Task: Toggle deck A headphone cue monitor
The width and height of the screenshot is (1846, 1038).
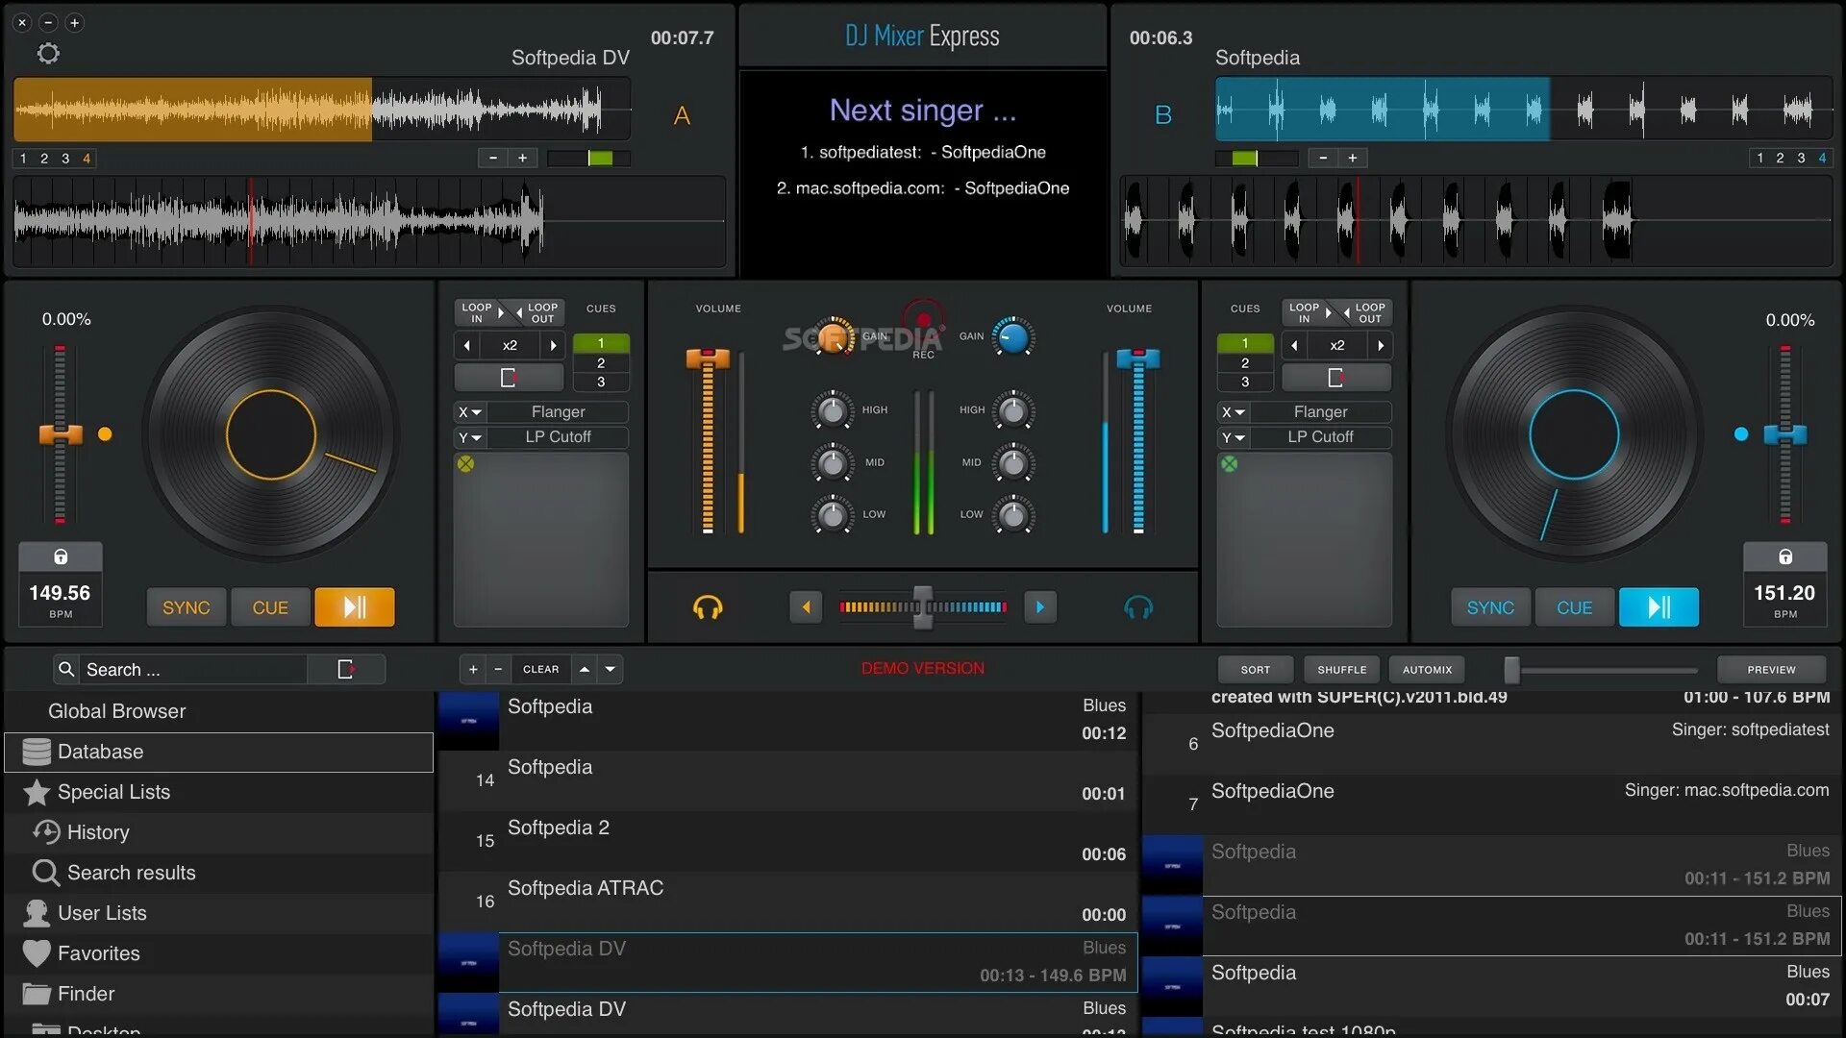Action: [708, 607]
